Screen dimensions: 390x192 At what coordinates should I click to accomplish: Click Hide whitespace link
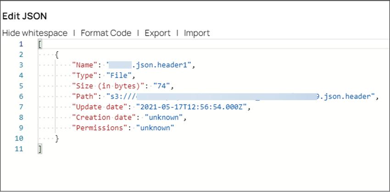pos(35,33)
